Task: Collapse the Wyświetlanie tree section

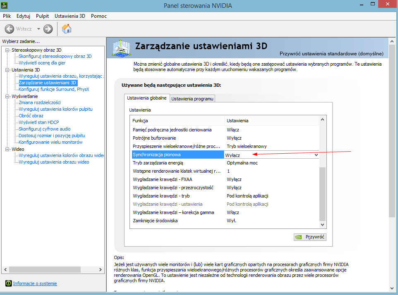Action: pyautogui.click(x=7, y=96)
